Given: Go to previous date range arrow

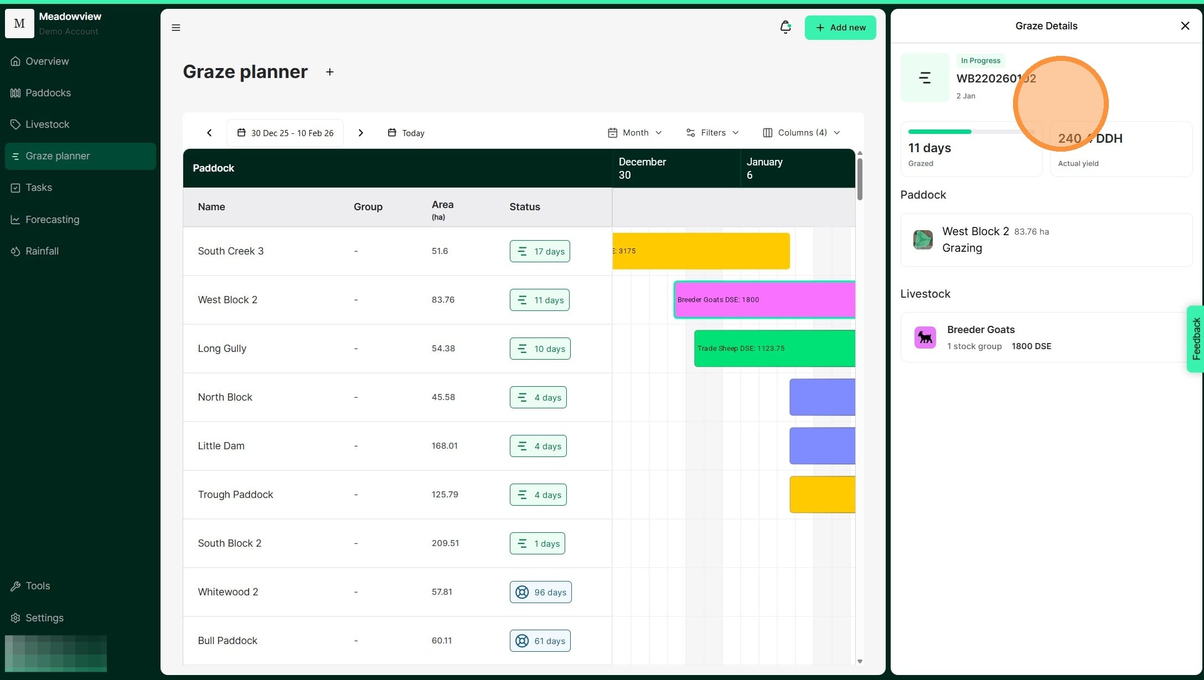Looking at the screenshot, I should coord(209,133).
